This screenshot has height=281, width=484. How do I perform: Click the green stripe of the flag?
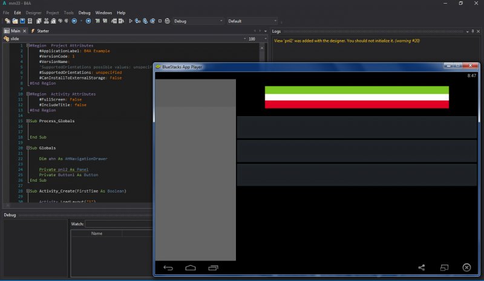coord(356,90)
